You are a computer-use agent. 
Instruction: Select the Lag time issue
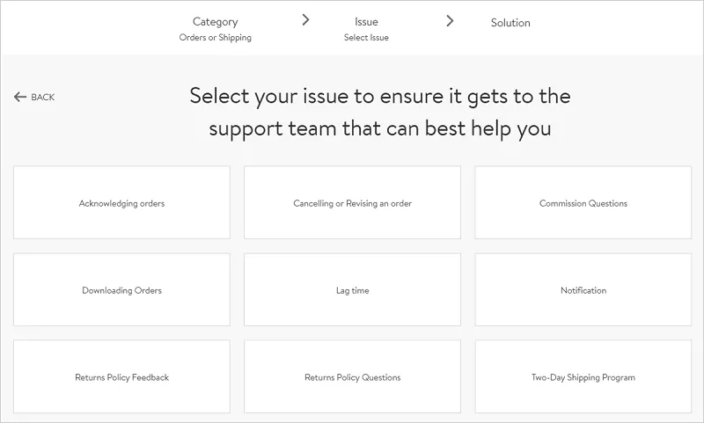coord(352,290)
